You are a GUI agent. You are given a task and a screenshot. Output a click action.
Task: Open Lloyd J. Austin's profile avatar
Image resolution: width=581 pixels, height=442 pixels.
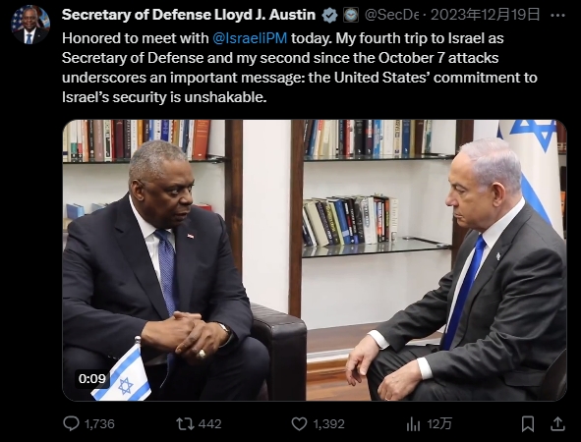(x=30, y=25)
